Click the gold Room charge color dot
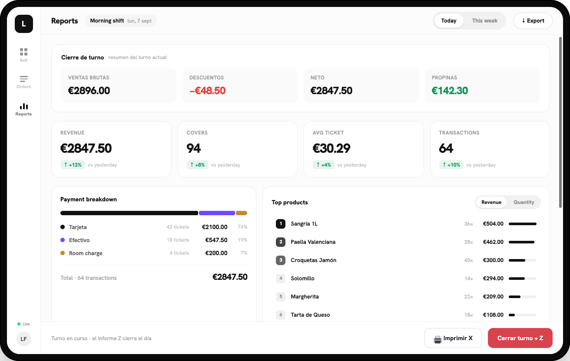 click(x=63, y=253)
